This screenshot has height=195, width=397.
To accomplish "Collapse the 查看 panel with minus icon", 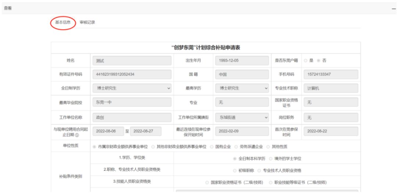I will 393,8.
